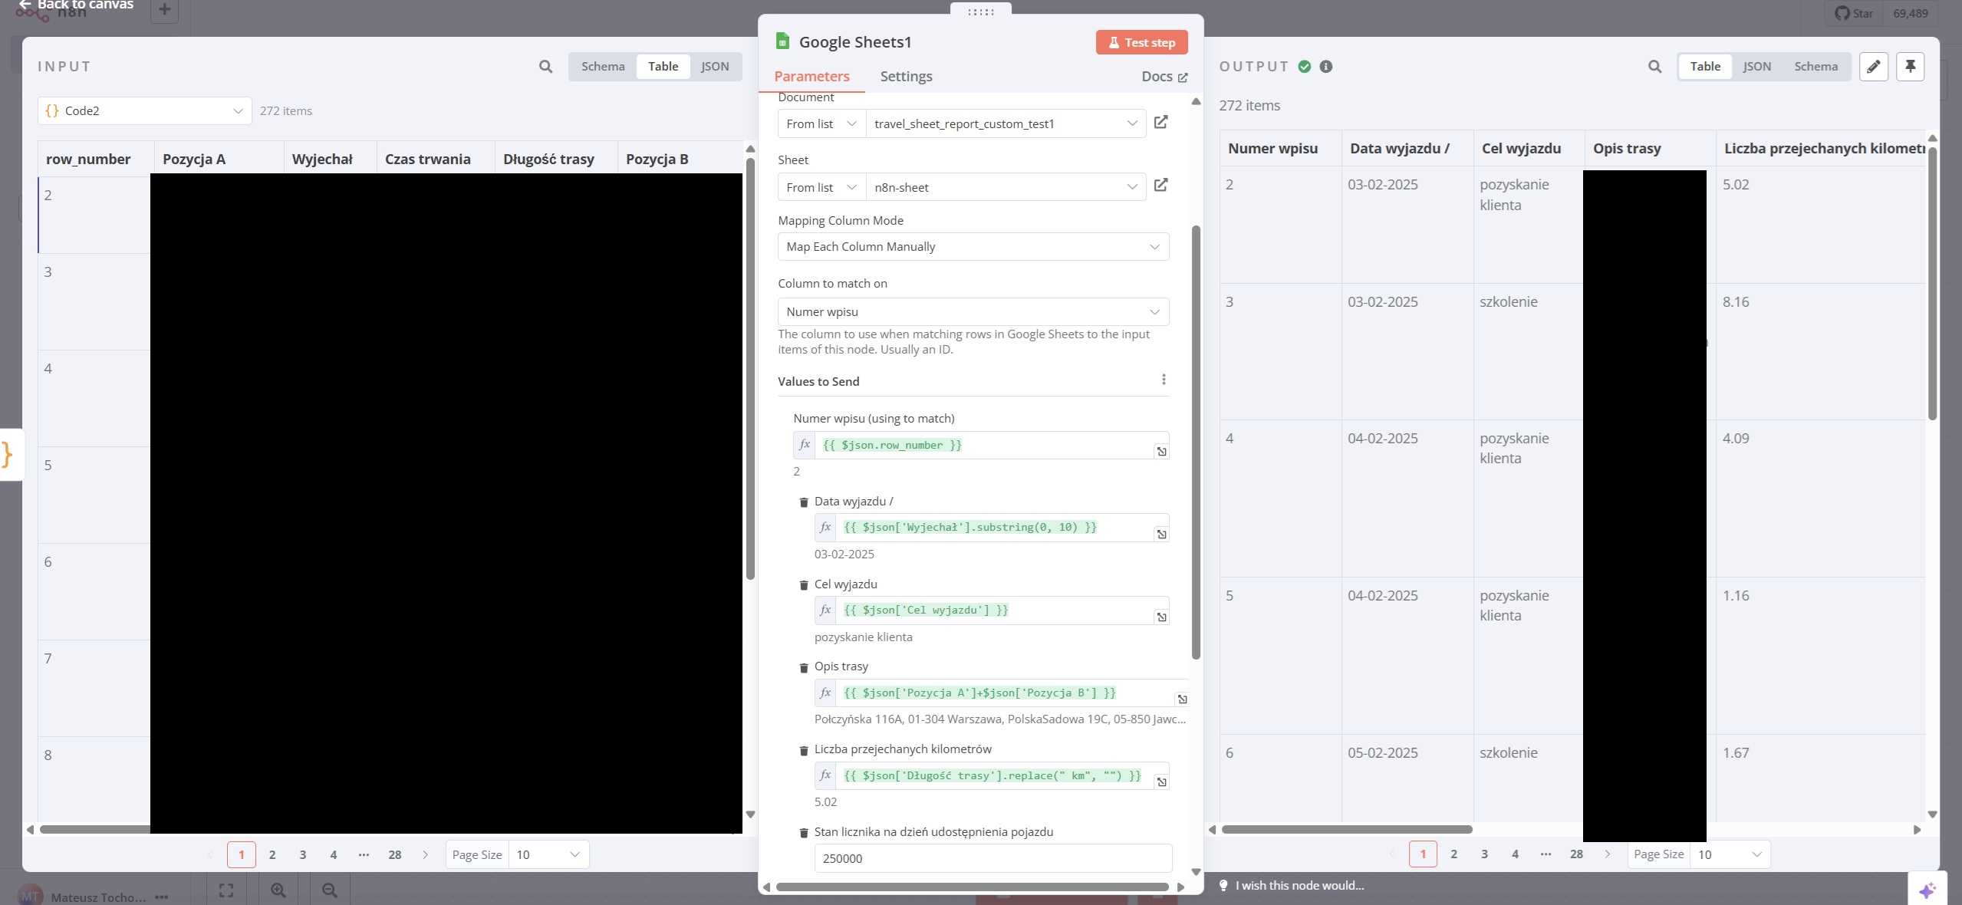Delete the Data wyjazdu field
The width and height of the screenshot is (1962, 905).
click(x=803, y=502)
